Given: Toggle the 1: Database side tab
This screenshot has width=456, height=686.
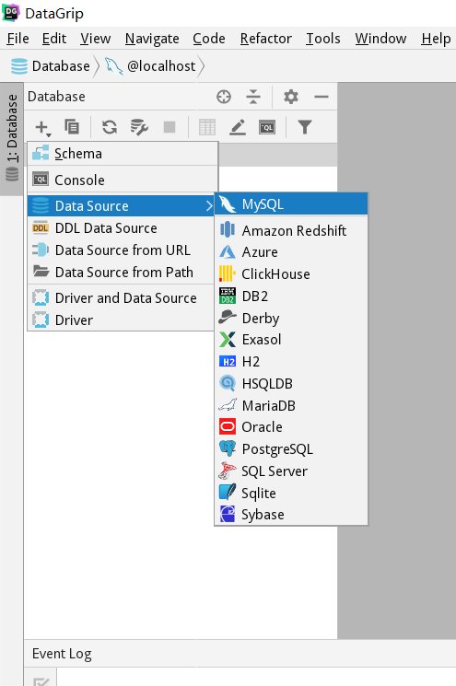Looking at the screenshot, I should (x=12, y=138).
